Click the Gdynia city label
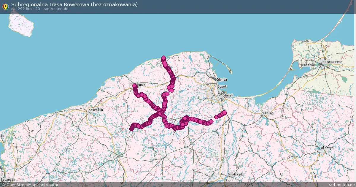Image resolution: width=356 pixels, height=187 pixels. pyautogui.click(x=222, y=80)
